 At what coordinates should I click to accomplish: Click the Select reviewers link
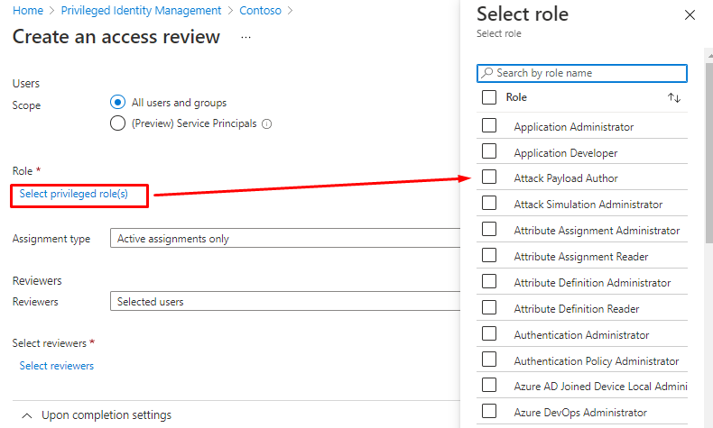point(57,366)
